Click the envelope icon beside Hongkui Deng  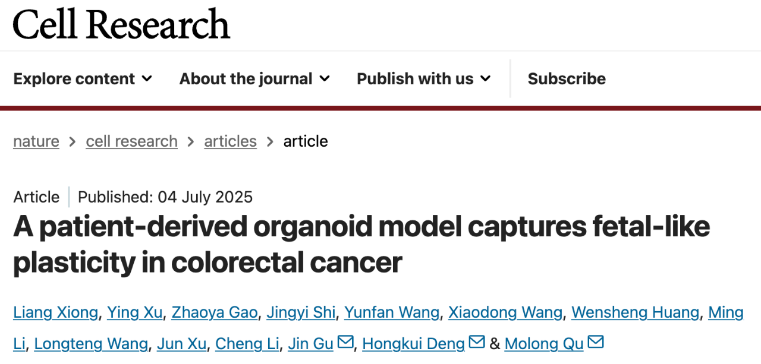coord(477,342)
